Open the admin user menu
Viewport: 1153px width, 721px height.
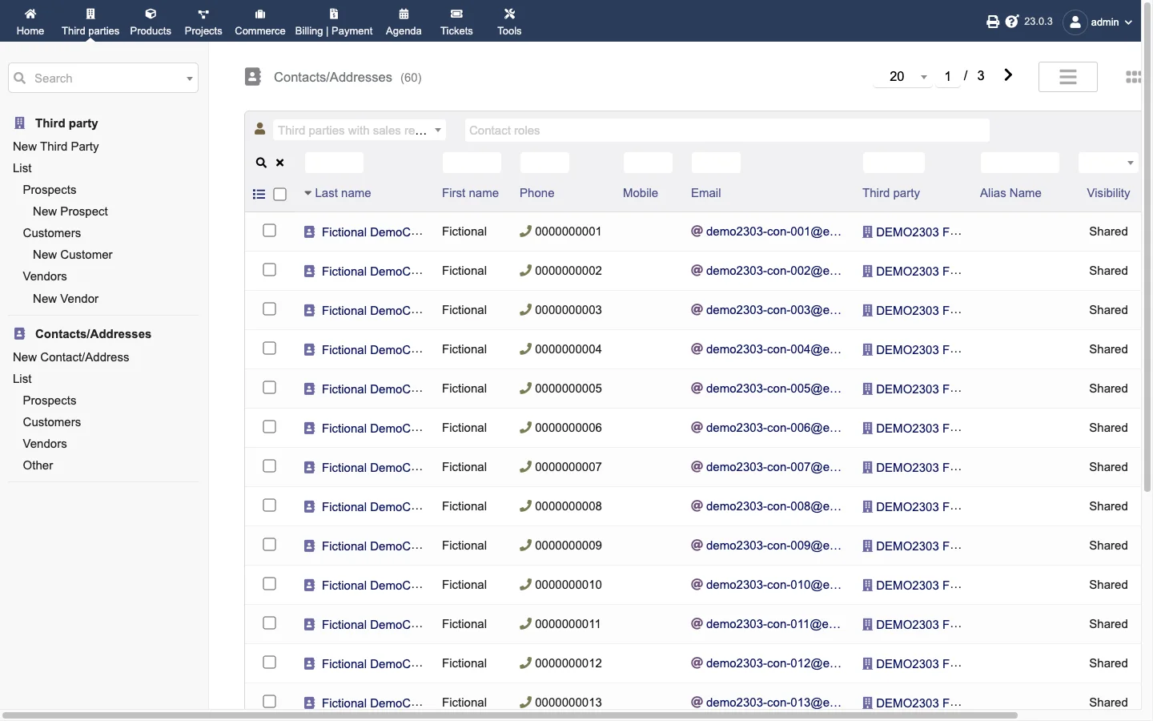1099,22
